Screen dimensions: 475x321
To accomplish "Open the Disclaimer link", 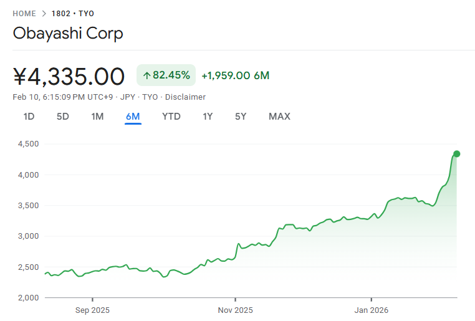I will click(185, 97).
